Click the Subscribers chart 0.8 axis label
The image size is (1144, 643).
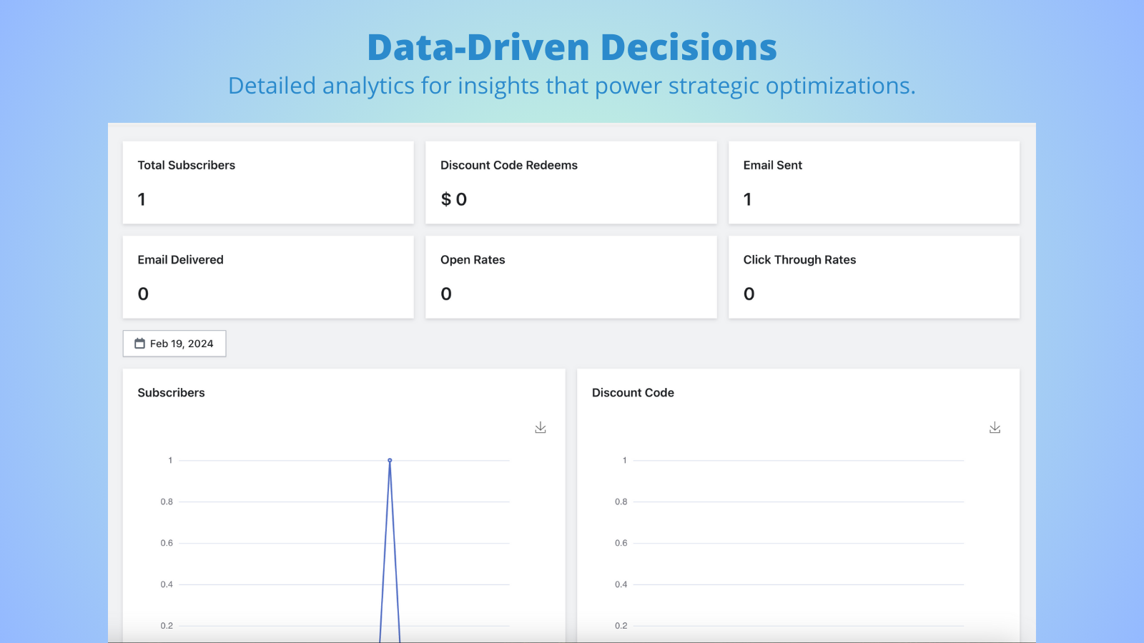point(167,502)
